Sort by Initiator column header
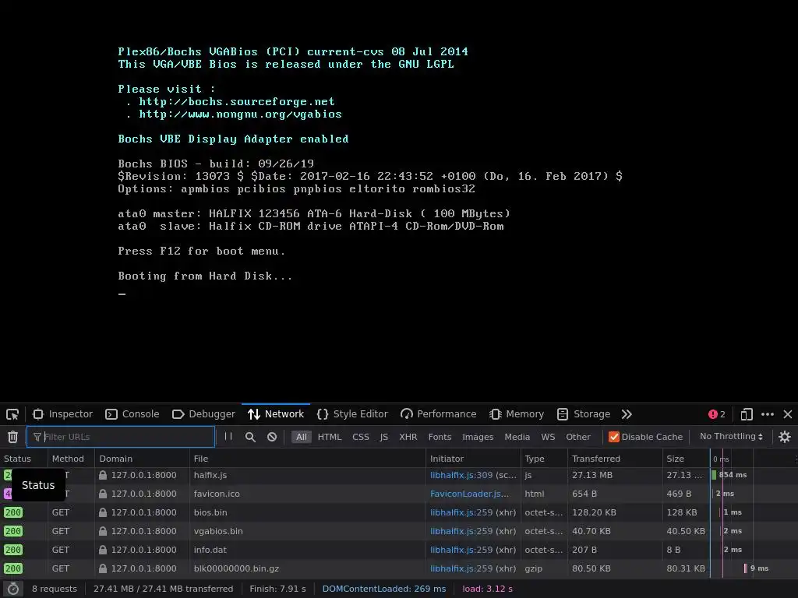798x598 pixels. pos(473,459)
